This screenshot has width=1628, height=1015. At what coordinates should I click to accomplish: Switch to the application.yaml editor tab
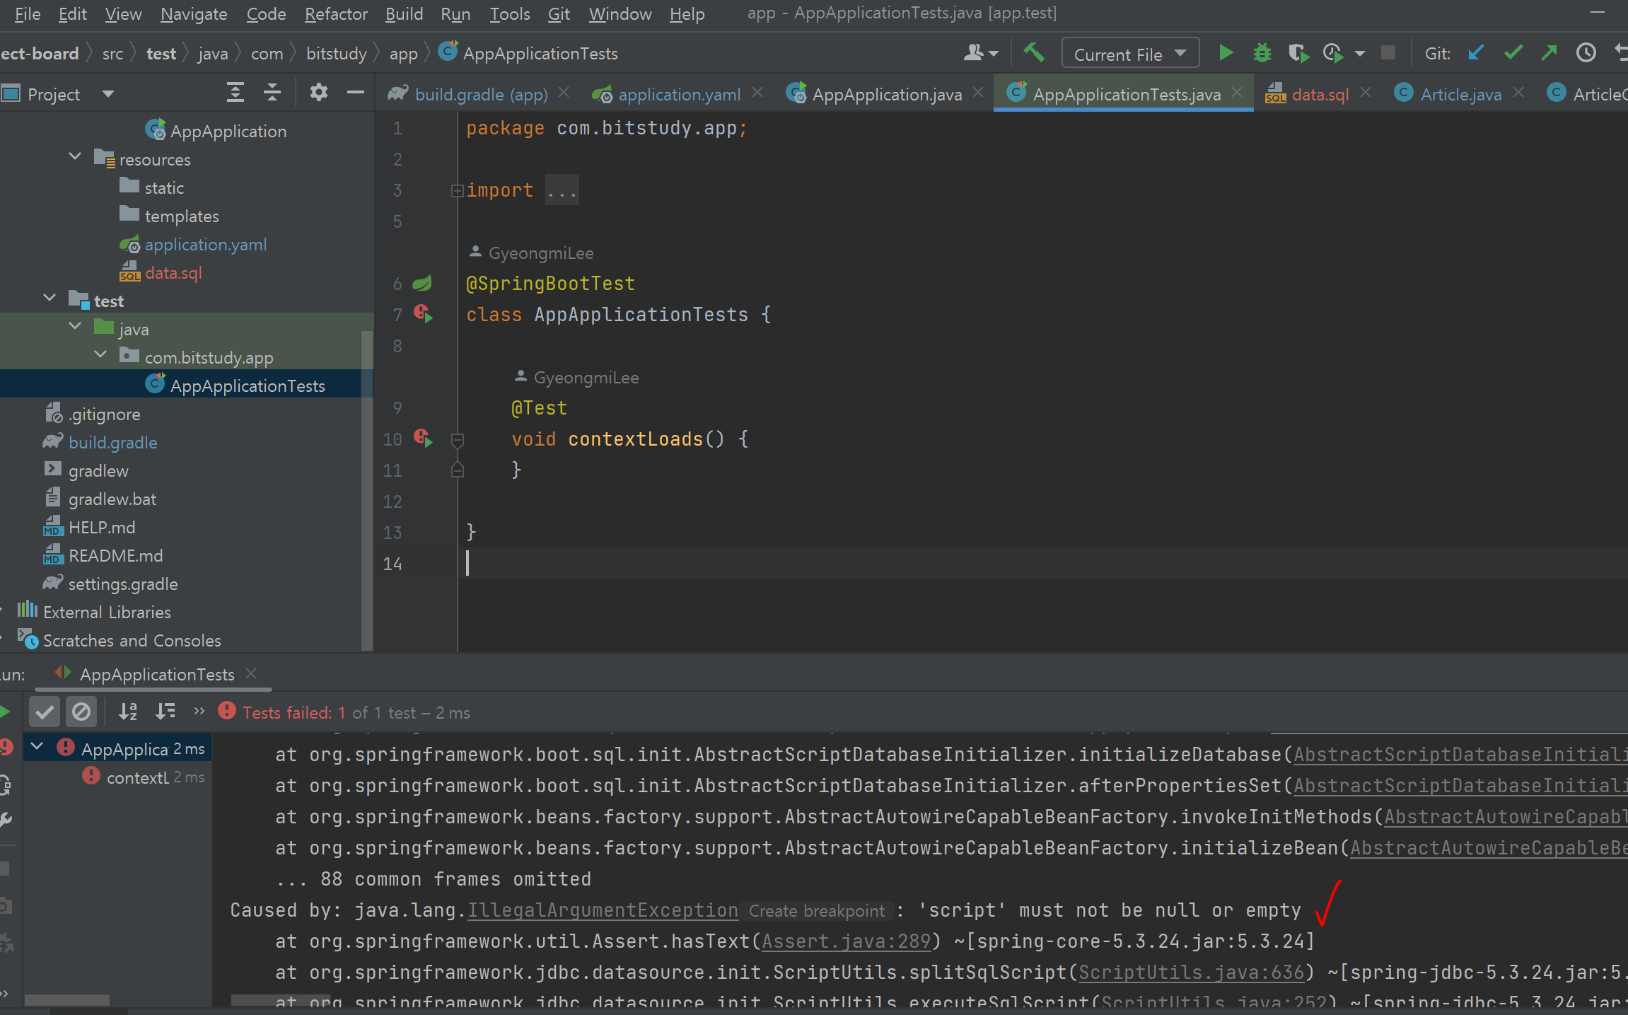coord(678,94)
